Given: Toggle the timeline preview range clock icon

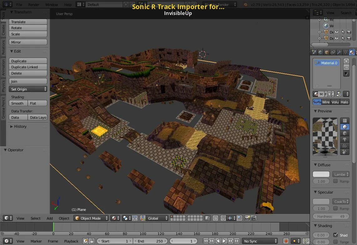Looking at the screenshot, I should point(85,241).
